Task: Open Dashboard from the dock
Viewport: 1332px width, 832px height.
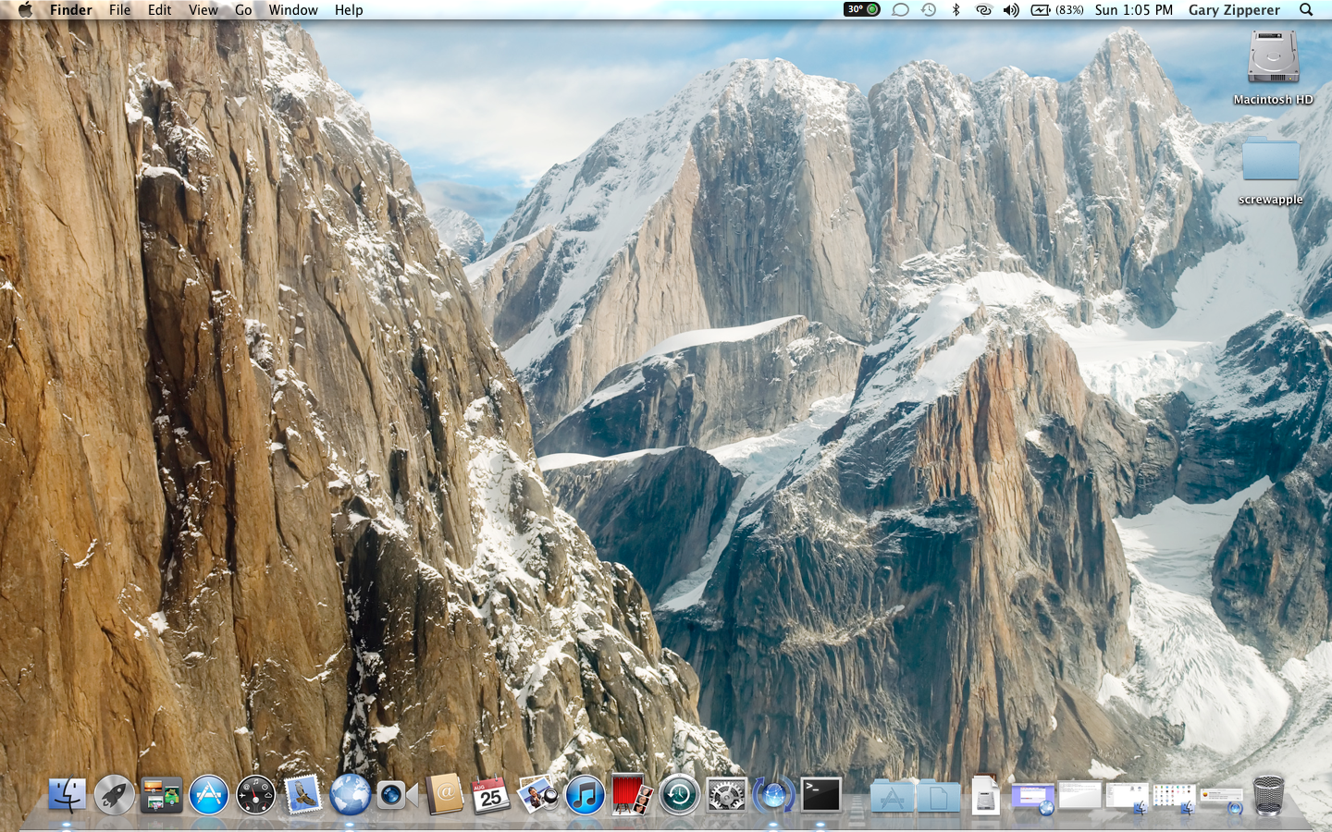Action: pos(255,795)
